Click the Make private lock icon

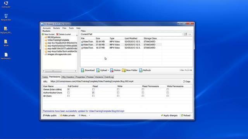point(61,115)
